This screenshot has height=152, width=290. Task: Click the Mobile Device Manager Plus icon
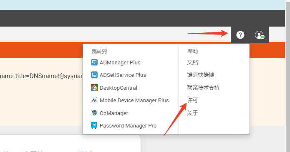tap(94, 100)
